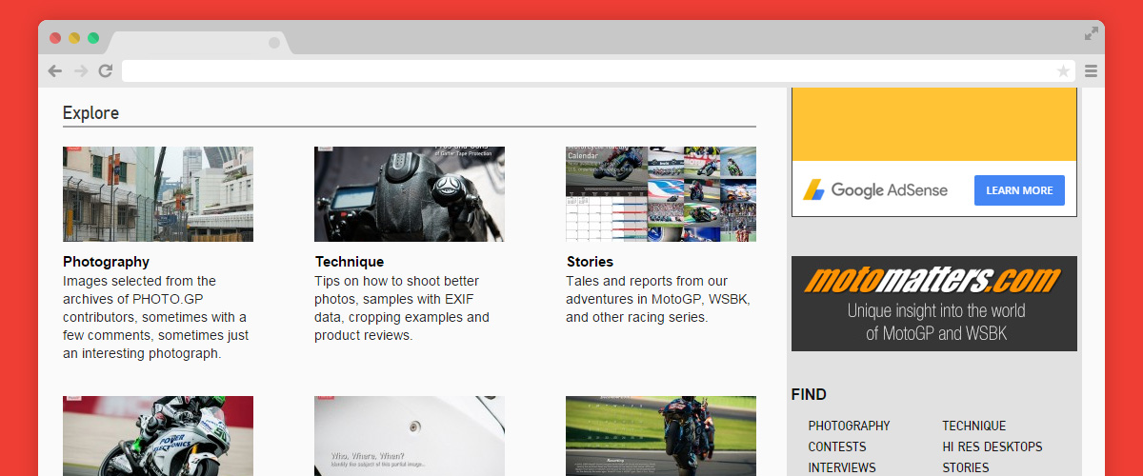Go forward with the browser forward arrow
1143x476 pixels.
(x=81, y=70)
